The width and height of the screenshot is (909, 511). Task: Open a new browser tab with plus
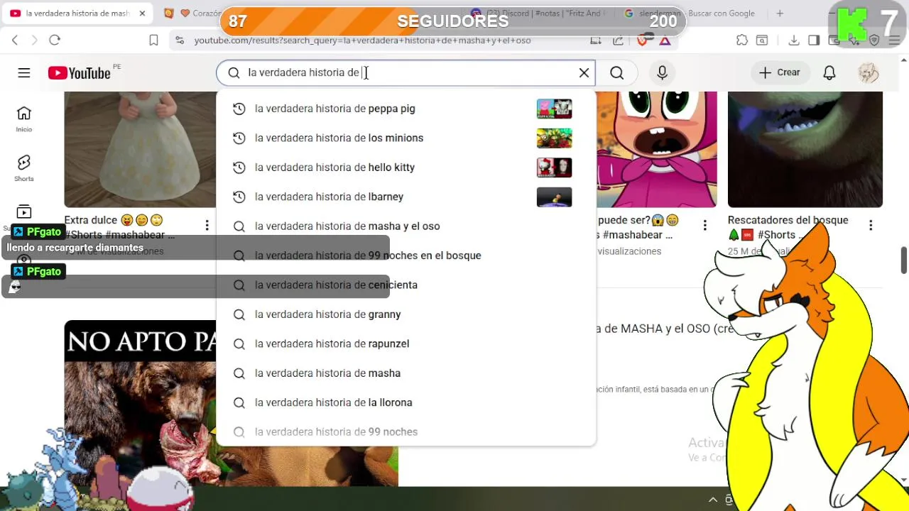pos(780,13)
